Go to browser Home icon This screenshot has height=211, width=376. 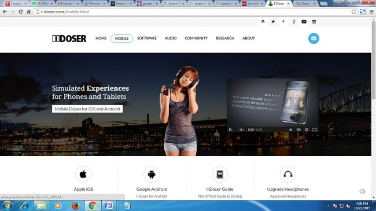tap(28, 12)
